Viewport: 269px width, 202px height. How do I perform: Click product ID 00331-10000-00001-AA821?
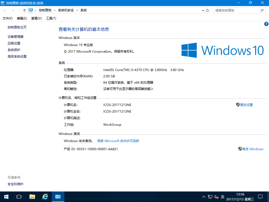(x=97, y=149)
